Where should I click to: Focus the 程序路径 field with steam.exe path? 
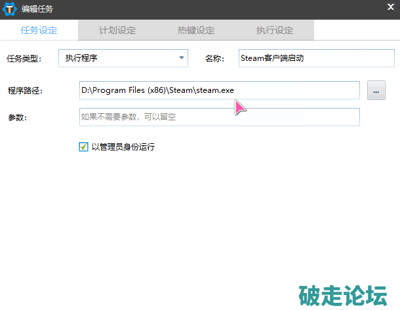[x=219, y=90]
